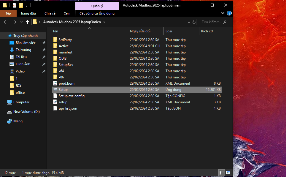Expand the ribbon with the chevron
This screenshot has width=286, height=177.
223,13
